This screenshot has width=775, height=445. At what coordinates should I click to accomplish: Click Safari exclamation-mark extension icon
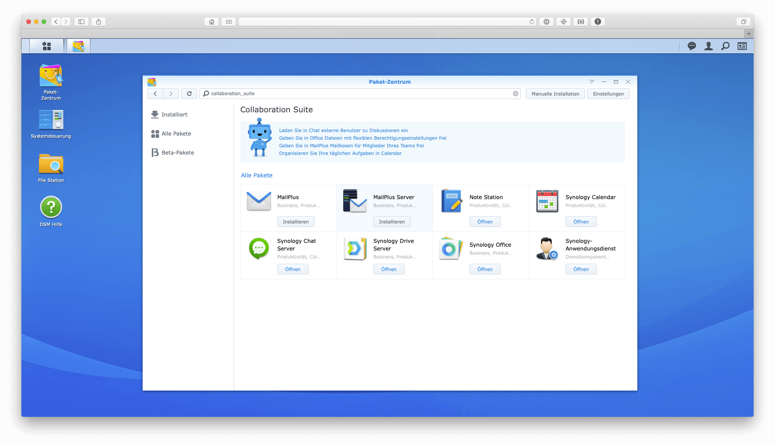[598, 22]
